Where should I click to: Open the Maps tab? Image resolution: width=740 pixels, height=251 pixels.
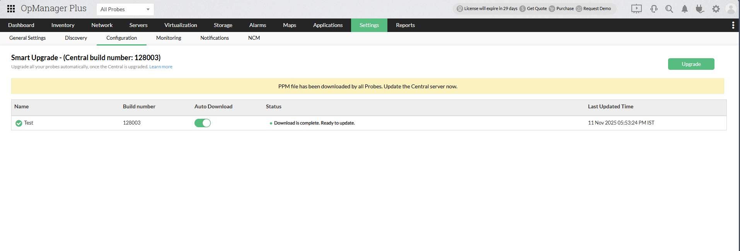coord(290,25)
